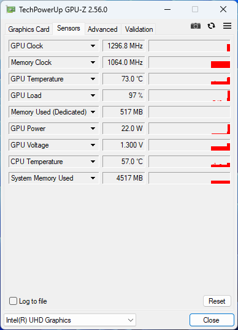Open the Advanced tab
Screen dimensions: 238x330
click(x=102, y=29)
